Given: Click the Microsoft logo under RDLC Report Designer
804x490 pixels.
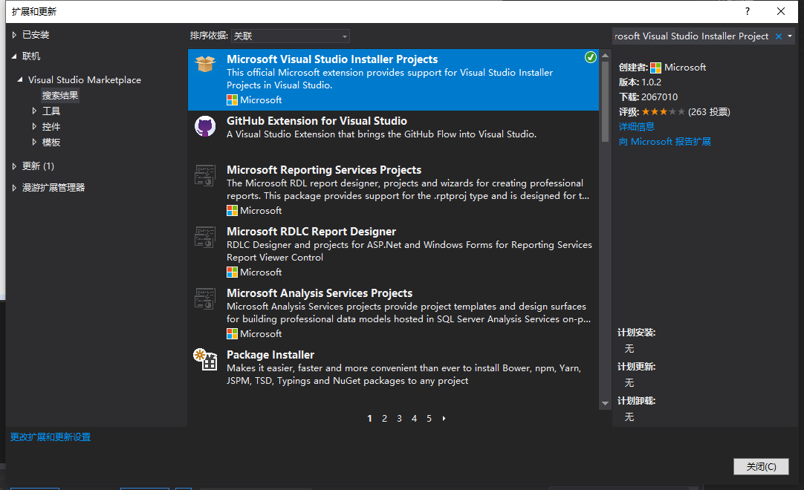Looking at the screenshot, I should (233, 272).
